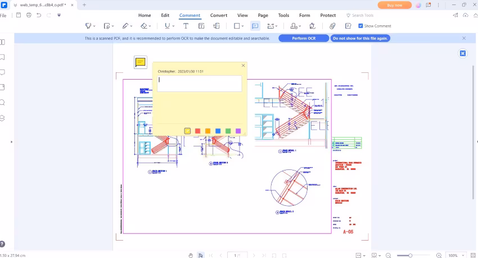Open the Tools tab
The image size is (478, 258).
[x=283, y=15]
